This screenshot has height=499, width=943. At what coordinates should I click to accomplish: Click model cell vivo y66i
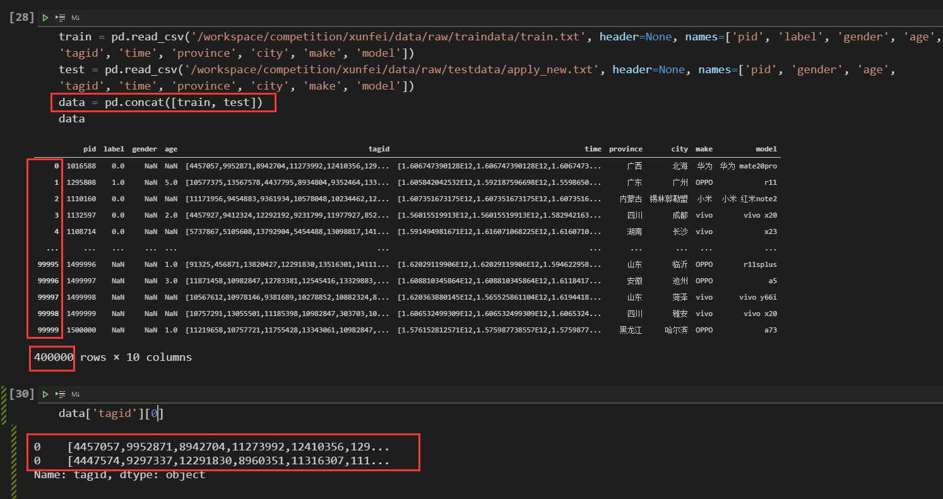pyautogui.click(x=759, y=297)
